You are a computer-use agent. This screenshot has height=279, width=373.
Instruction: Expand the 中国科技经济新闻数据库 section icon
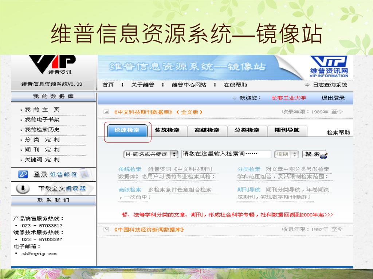tap(106, 230)
